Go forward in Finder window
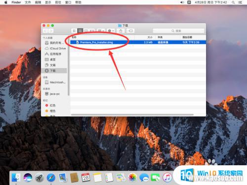The height and width of the screenshot is (185, 247). [51, 31]
